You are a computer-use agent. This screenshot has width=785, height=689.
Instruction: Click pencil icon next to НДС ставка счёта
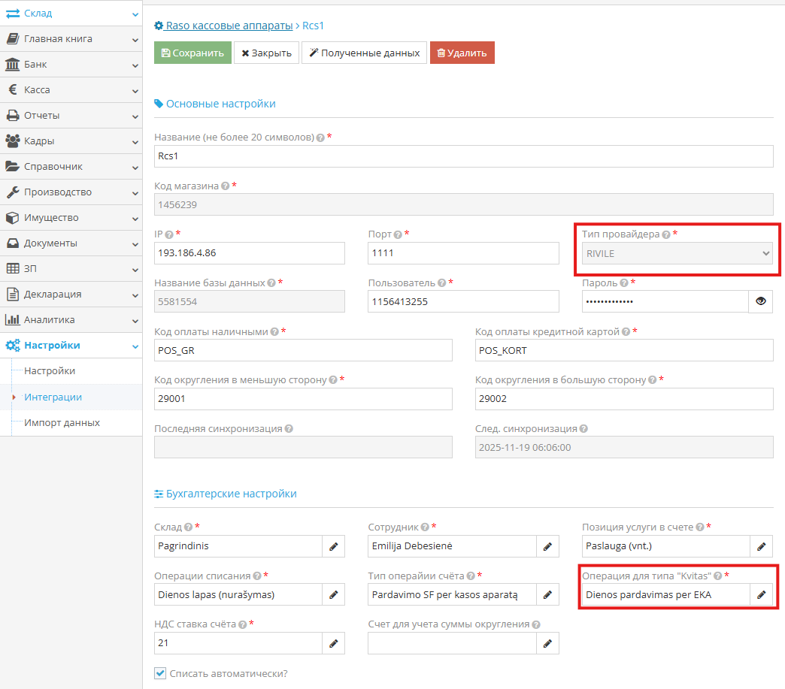coord(333,643)
